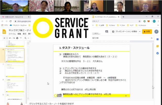
Task: Click the browser forward arrow
Action: click(x=6, y=21)
